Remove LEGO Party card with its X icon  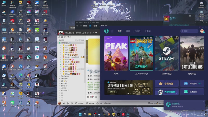(x=151, y=38)
